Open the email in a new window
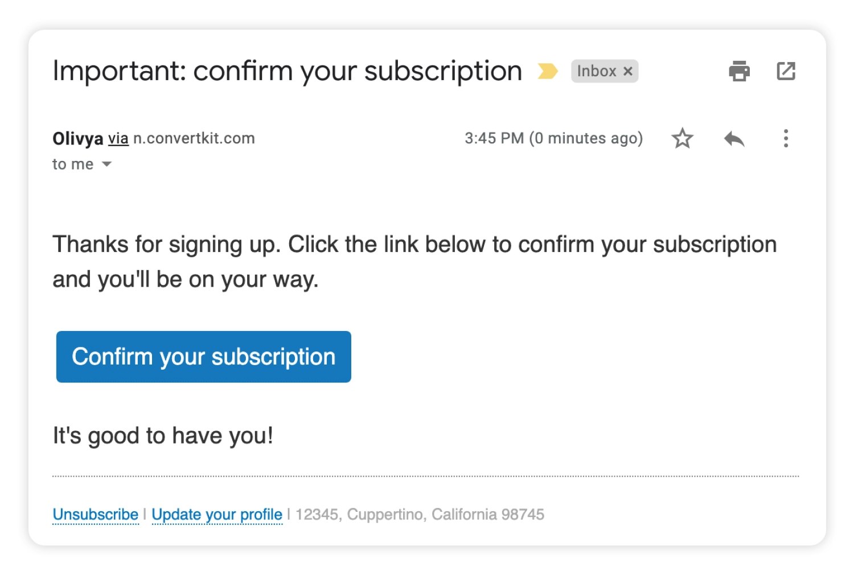The height and width of the screenshot is (575, 854). click(x=786, y=71)
